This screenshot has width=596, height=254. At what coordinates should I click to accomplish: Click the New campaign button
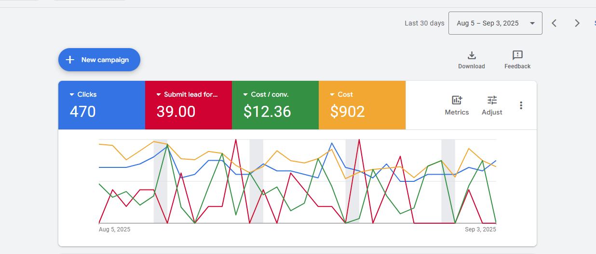point(99,60)
